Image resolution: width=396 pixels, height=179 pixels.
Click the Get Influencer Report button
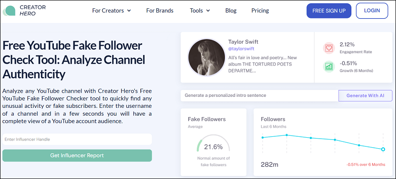pos(77,156)
